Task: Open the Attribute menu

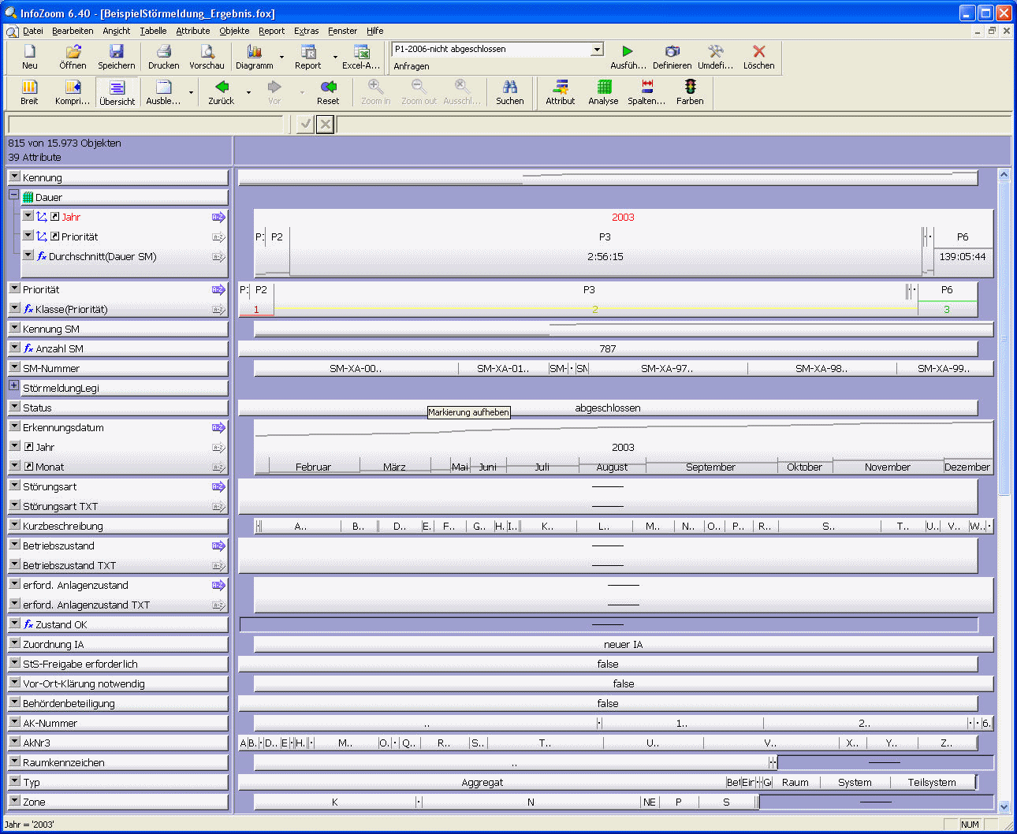Action: (192, 31)
